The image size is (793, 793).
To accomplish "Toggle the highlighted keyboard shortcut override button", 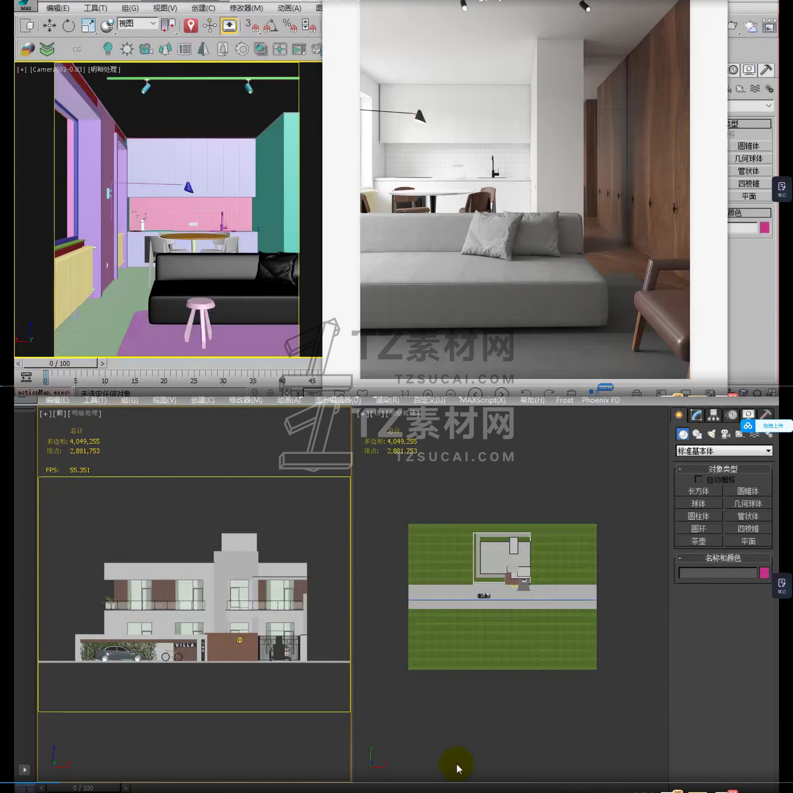I will tap(229, 25).
